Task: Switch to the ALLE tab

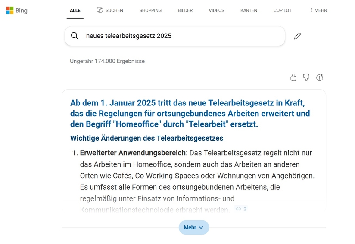Action: 75,10
